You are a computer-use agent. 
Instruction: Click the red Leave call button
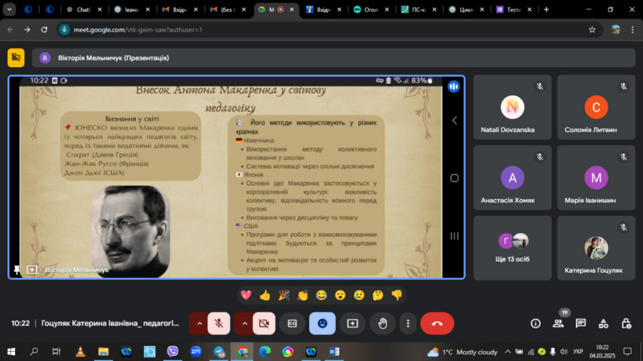[437, 323]
